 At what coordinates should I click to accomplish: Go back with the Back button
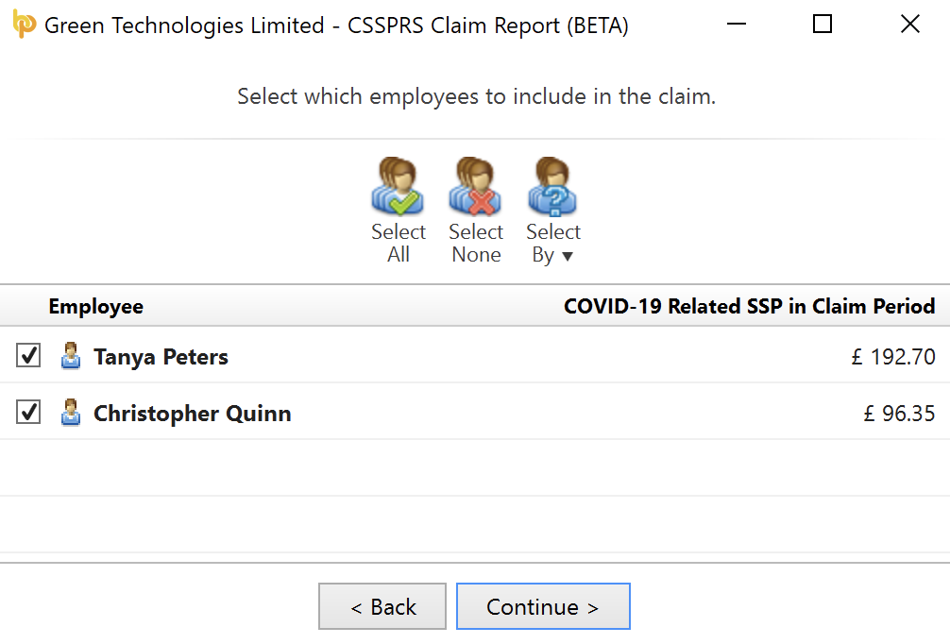pos(382,606)
